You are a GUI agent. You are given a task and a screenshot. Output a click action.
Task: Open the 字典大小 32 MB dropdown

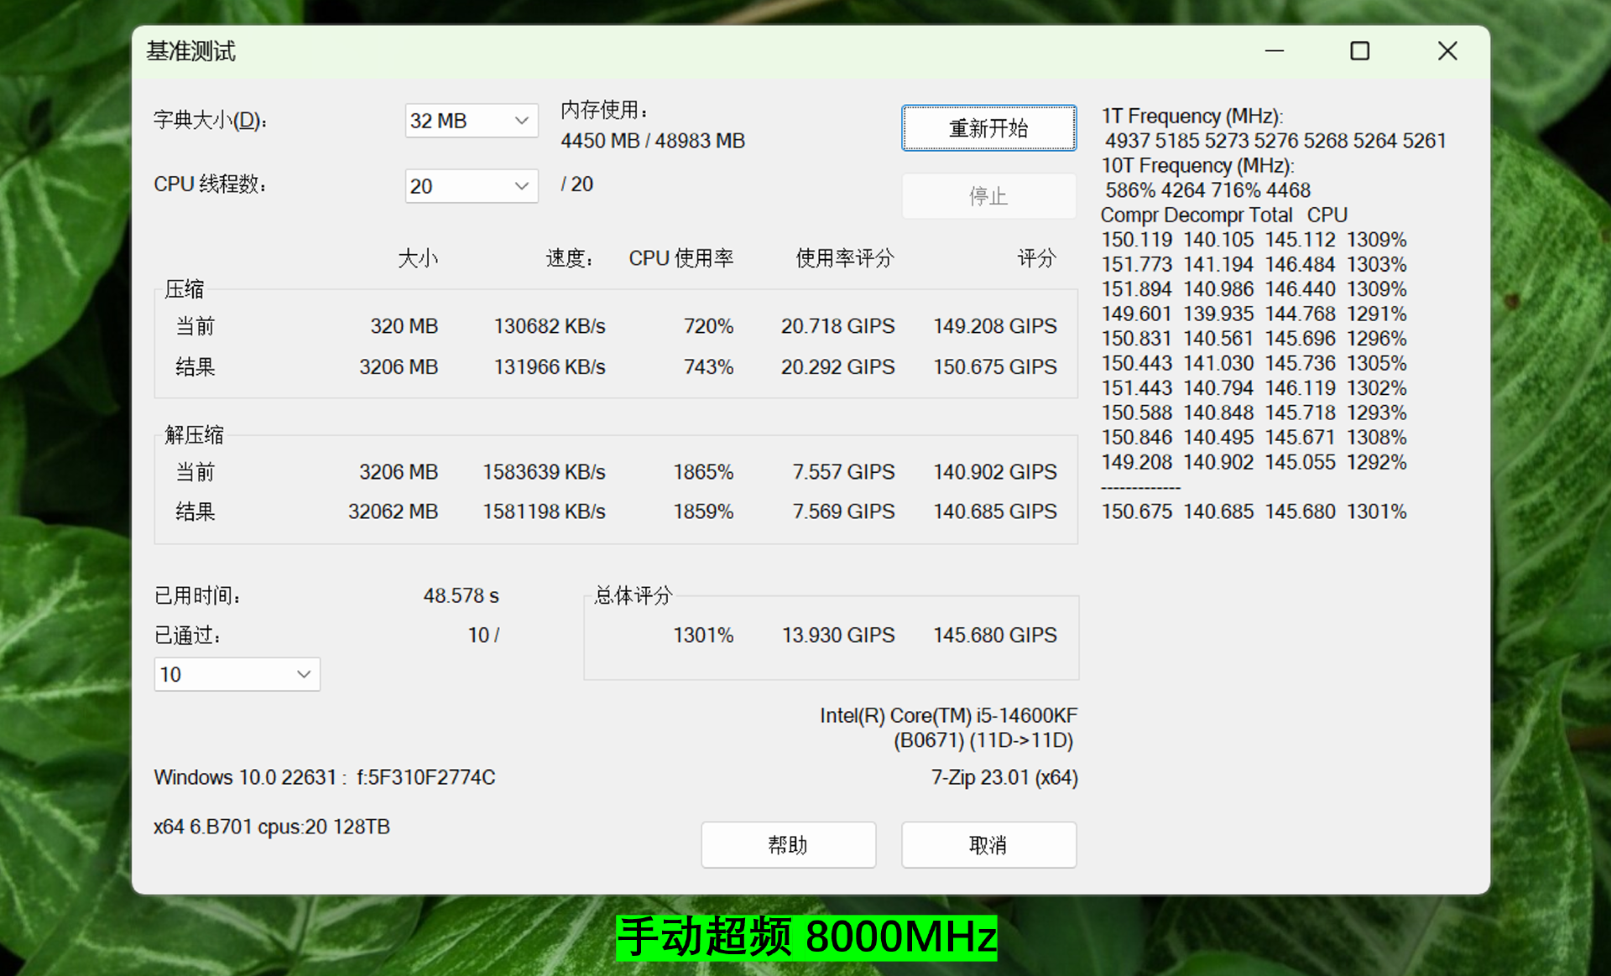coord(471,121)
